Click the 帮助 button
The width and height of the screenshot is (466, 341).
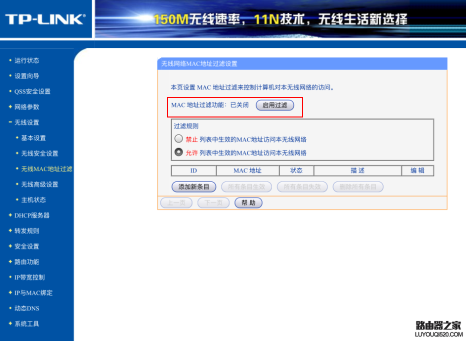(x=248, y=203)
